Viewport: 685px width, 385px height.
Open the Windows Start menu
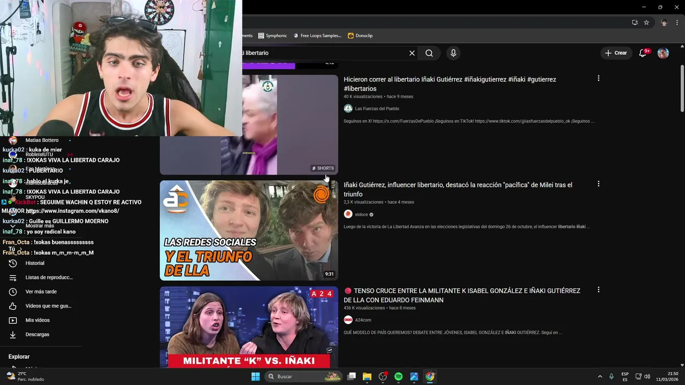pos(255,376)
